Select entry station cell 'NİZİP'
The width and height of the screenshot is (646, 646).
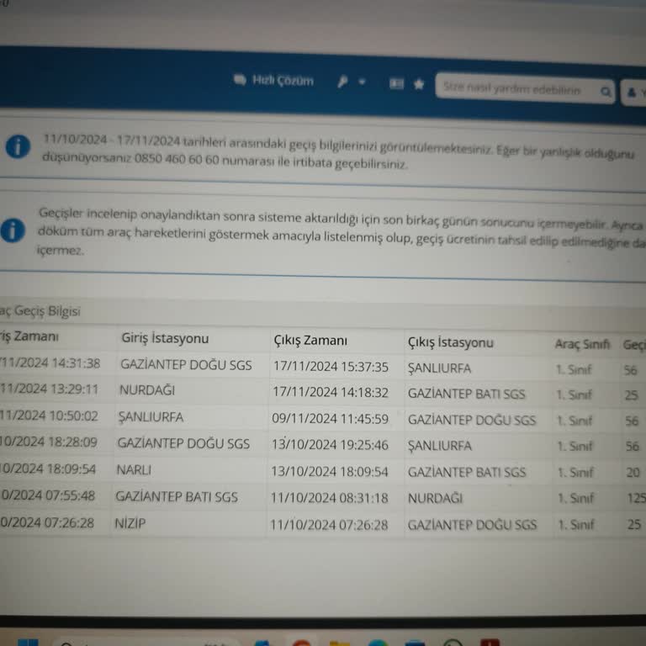coord(130,523)
